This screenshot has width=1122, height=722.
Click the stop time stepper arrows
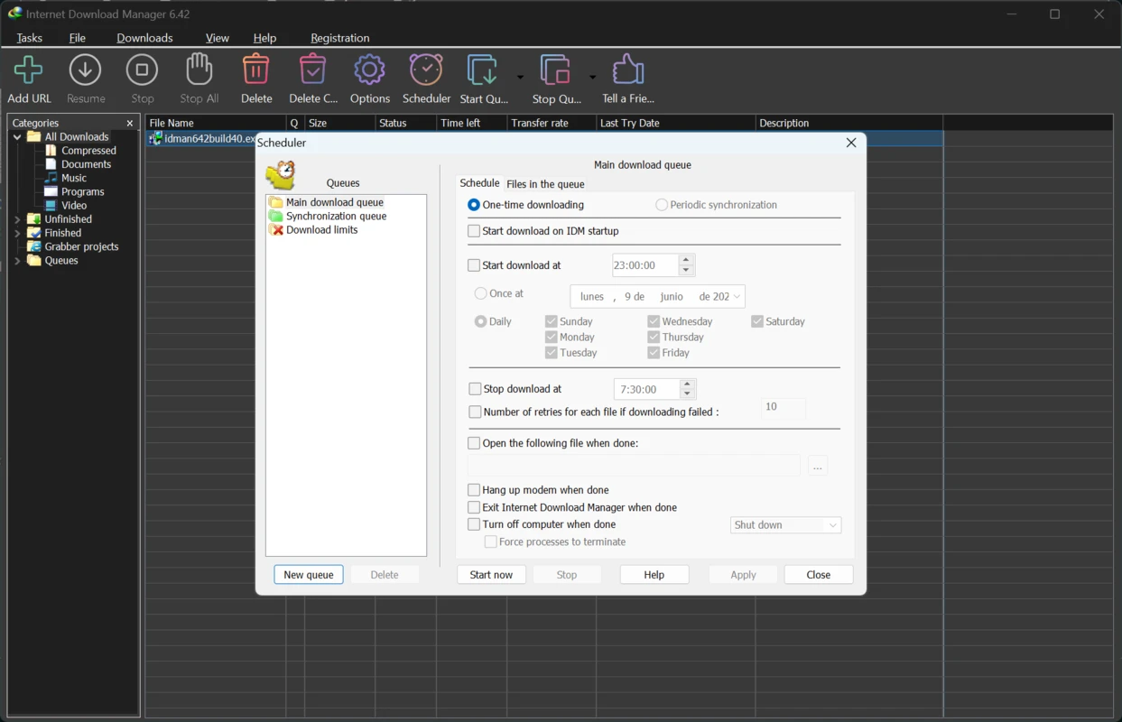[687, 389]
